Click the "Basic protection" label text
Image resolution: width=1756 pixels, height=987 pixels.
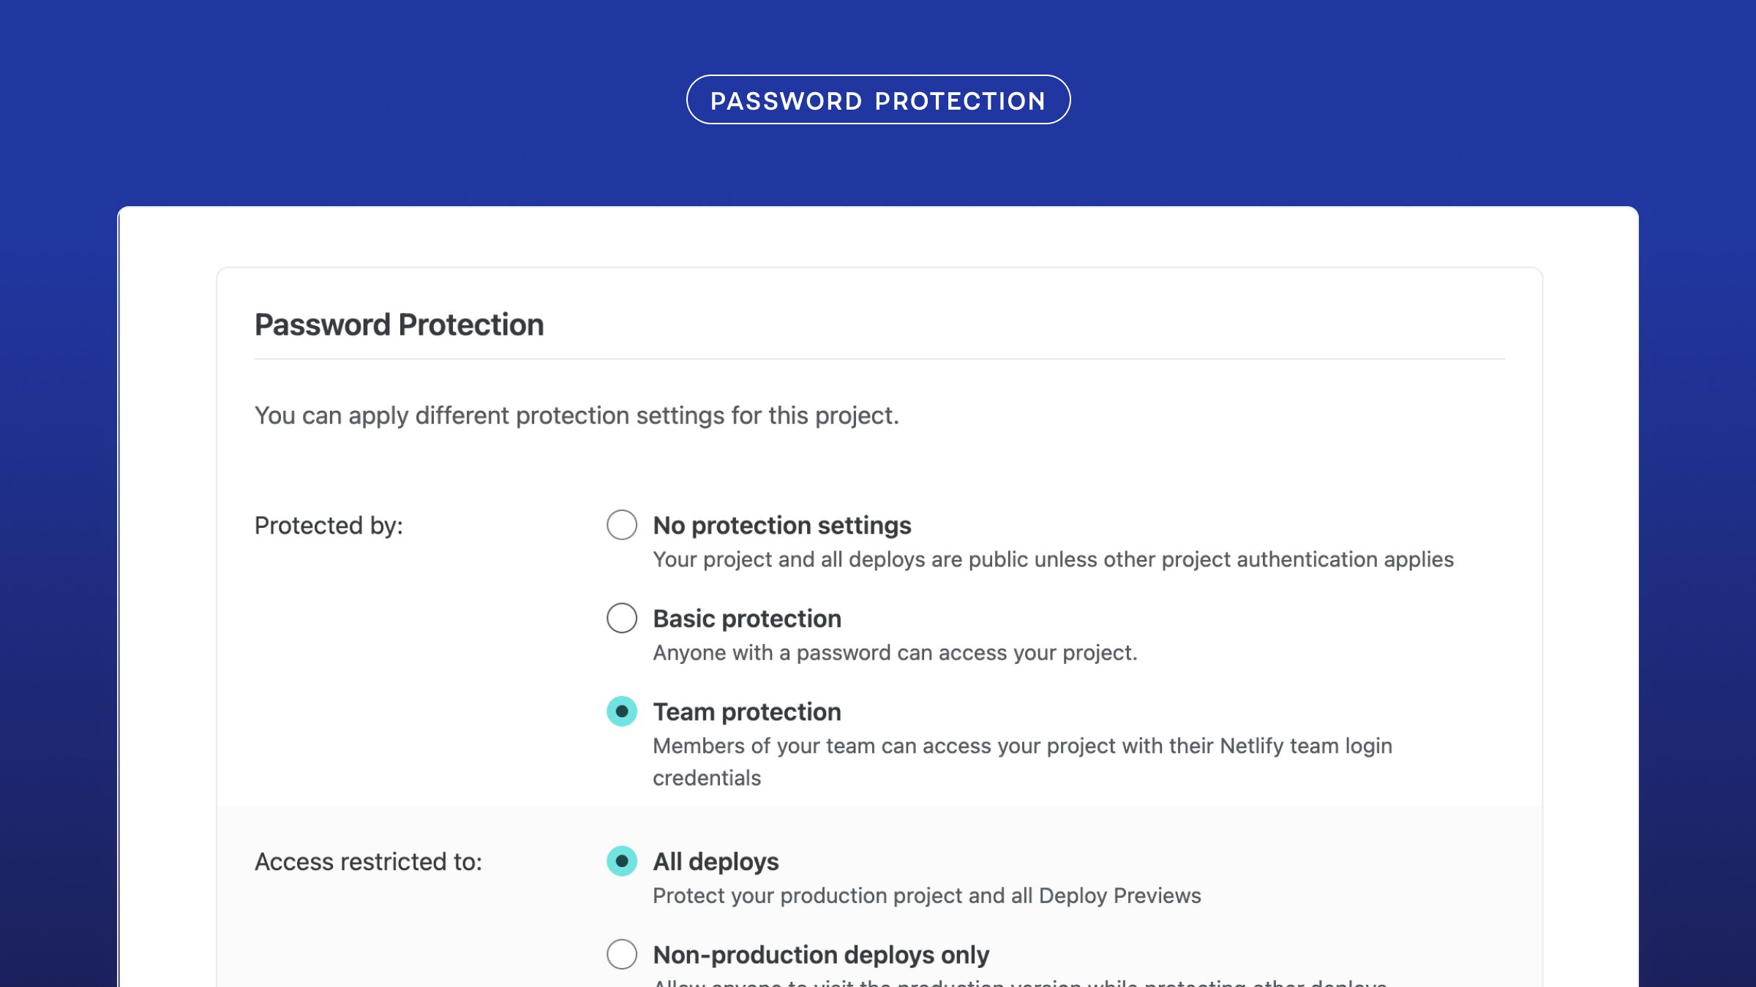coord(746,619)
